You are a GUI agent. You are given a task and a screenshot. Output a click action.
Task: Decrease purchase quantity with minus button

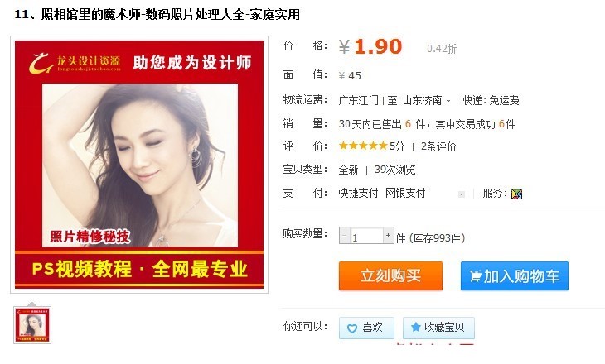click(x=345, y=235)
